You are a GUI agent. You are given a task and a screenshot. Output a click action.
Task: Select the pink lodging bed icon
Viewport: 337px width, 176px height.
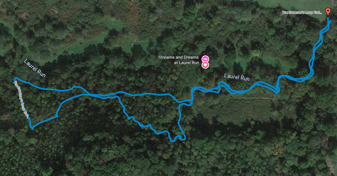[x=205, y=59]
